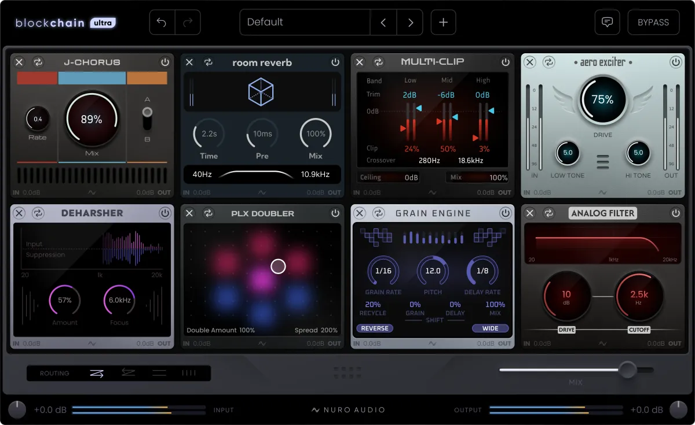The image size is (695, 425).
Task: Go to previous preset with left chevron
Action: pos(383,23)
